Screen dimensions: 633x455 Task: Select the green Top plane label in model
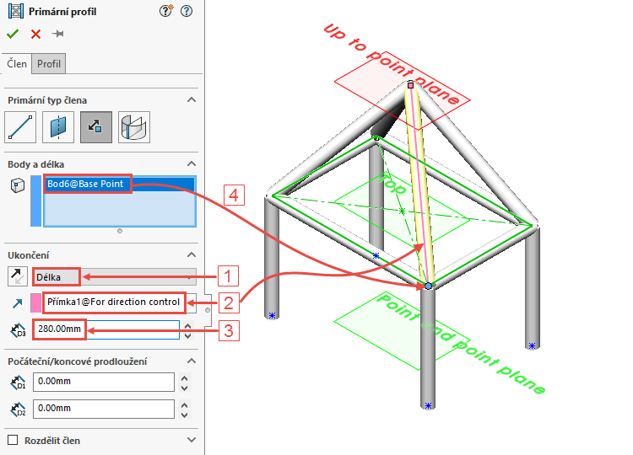pyautogui.click(x=391, y=184)
